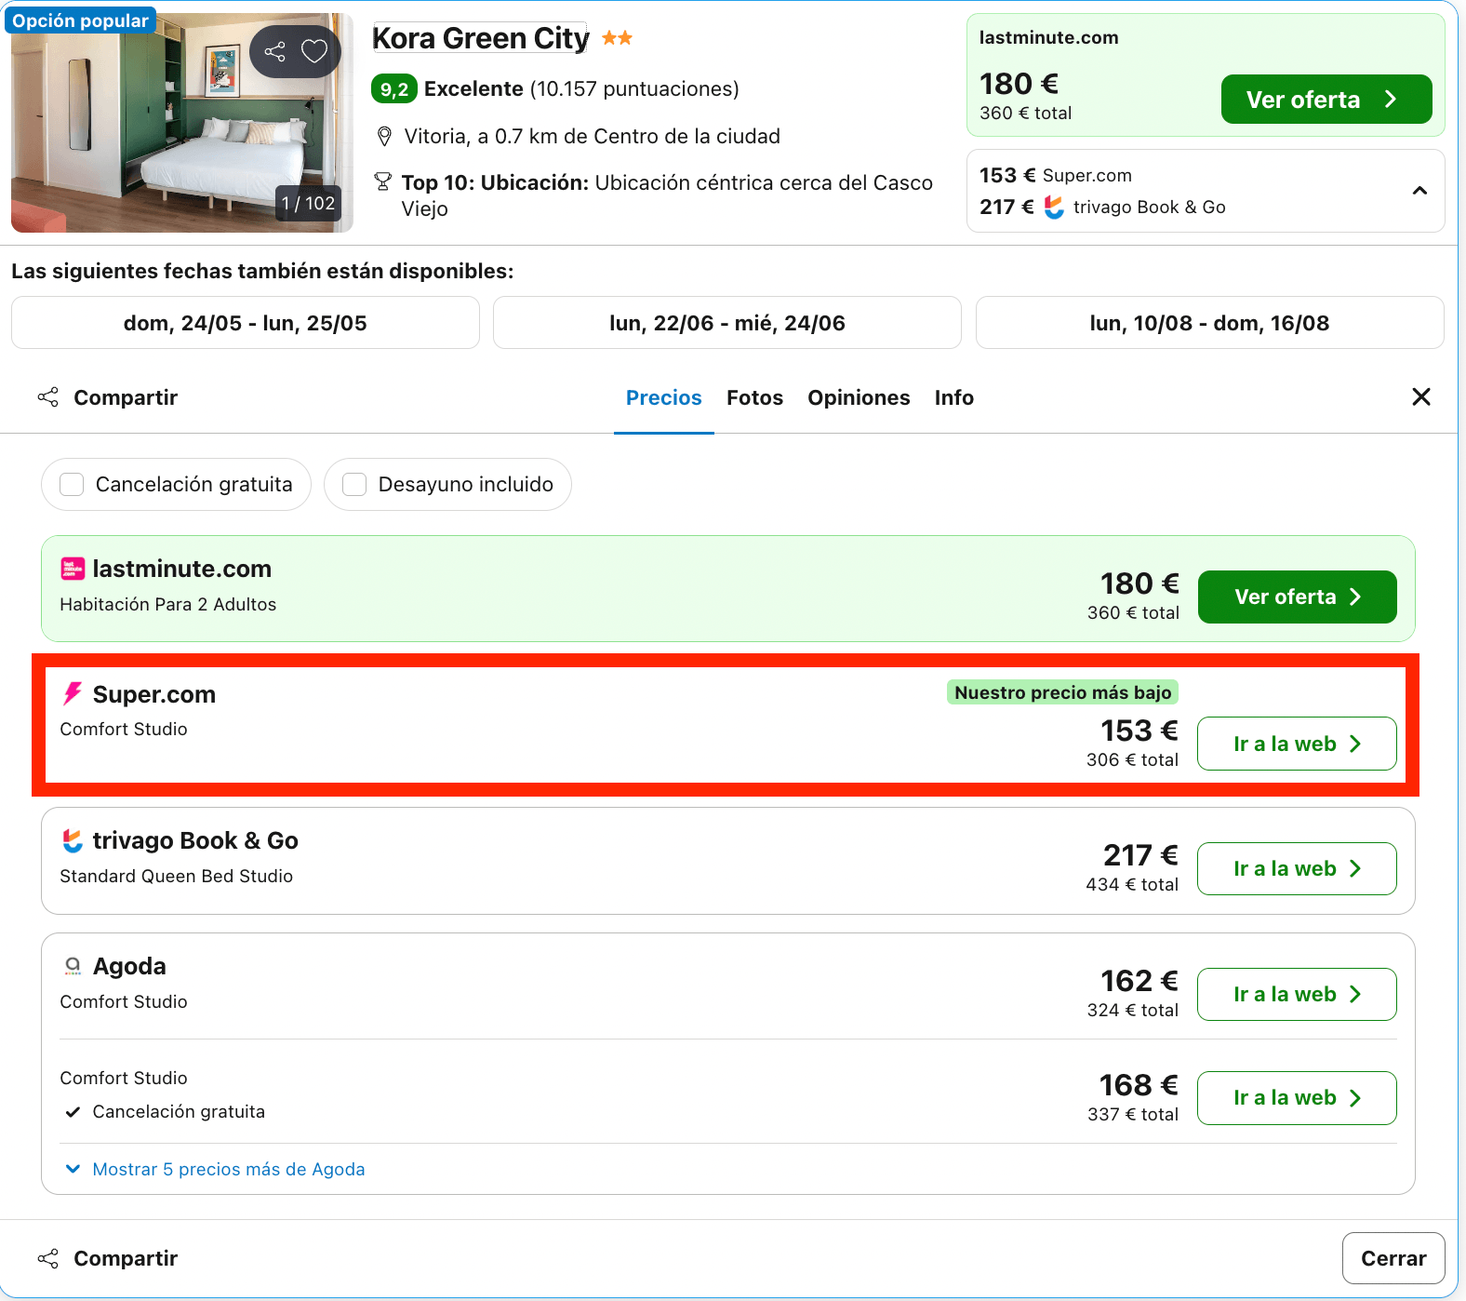
Task: Choose dates dom, 24/05 - lun, 25/05
Action: 246,323
